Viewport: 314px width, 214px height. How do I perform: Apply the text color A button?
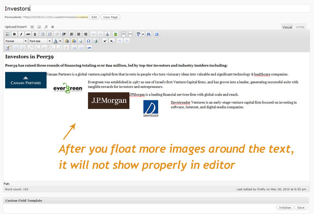pyautogui.click(x=56, y=41)
